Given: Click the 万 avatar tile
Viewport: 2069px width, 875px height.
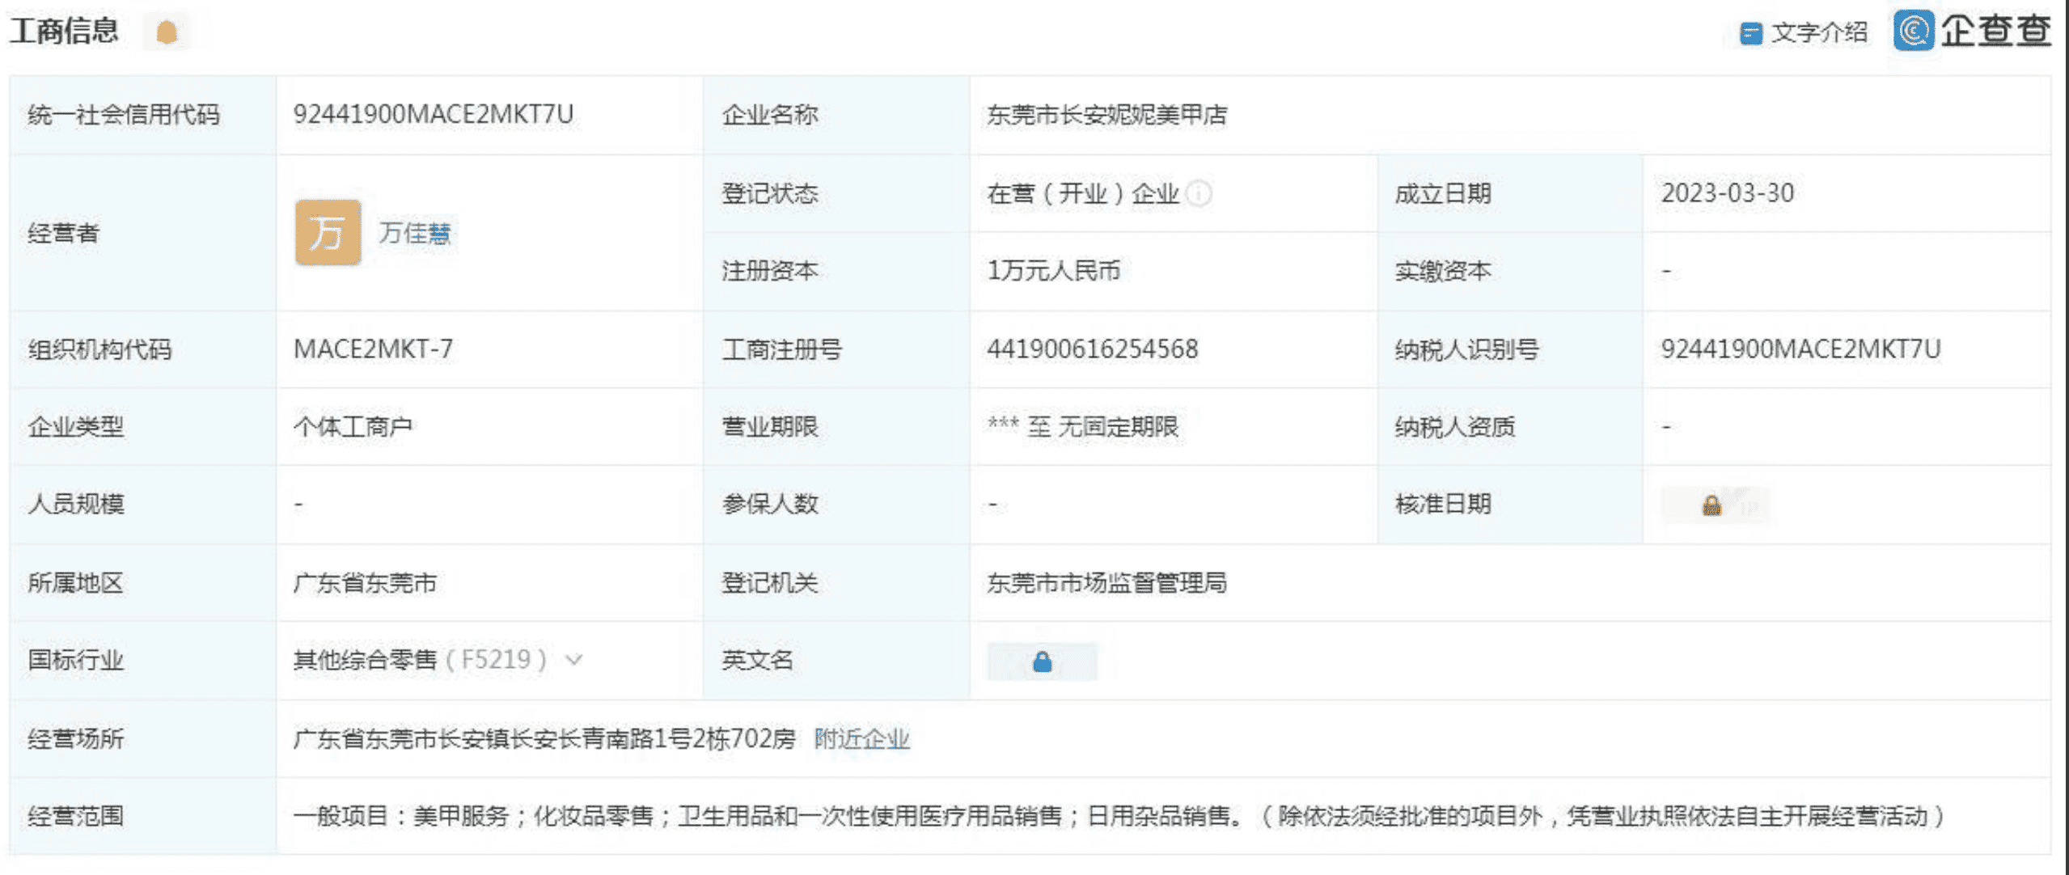Looking at the screenshot, I should (328, 233).
